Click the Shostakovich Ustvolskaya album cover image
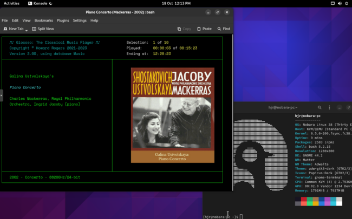352x219 pixels. 172,115
